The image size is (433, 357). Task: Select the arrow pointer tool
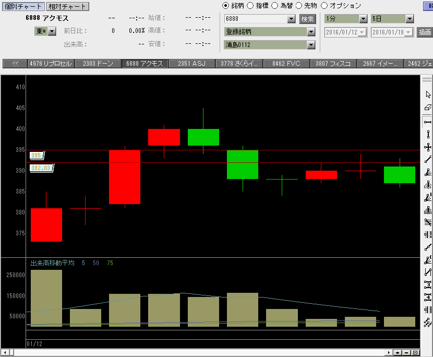(x=428, y=94)
